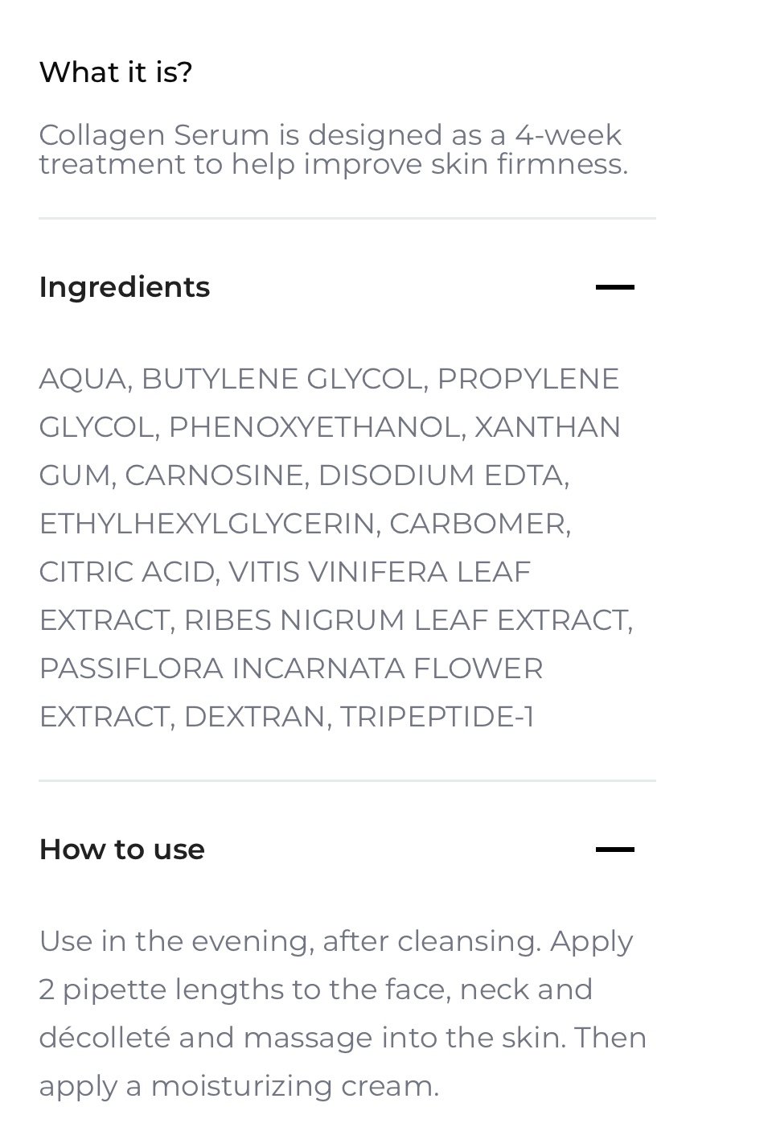Click the What it is? heading
Viewport: 772px width, 1148px height.
point(116,72)
